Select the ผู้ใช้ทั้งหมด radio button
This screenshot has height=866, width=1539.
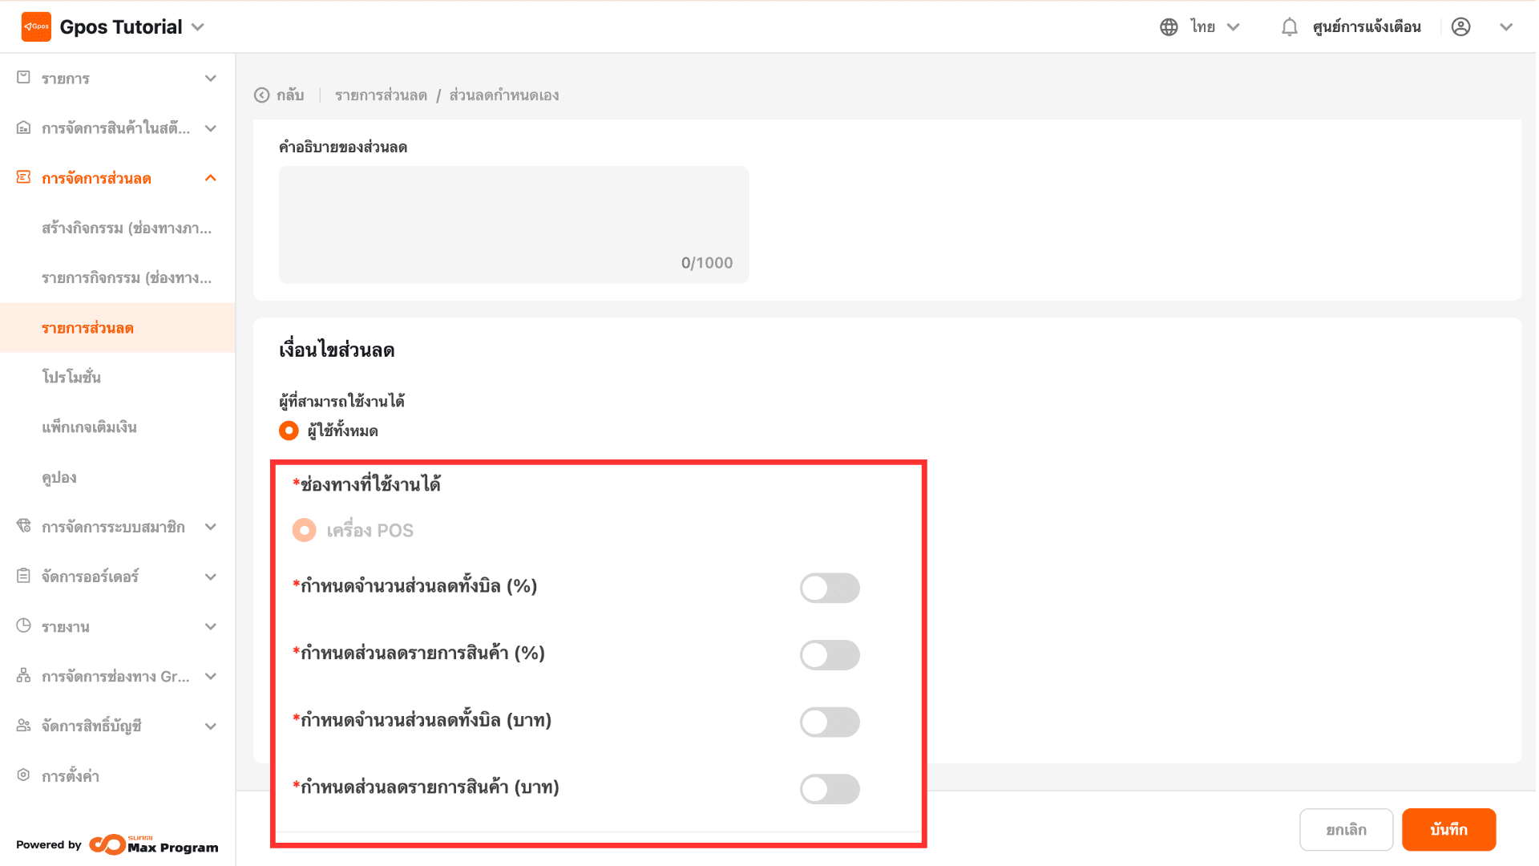tap(289, 431)
